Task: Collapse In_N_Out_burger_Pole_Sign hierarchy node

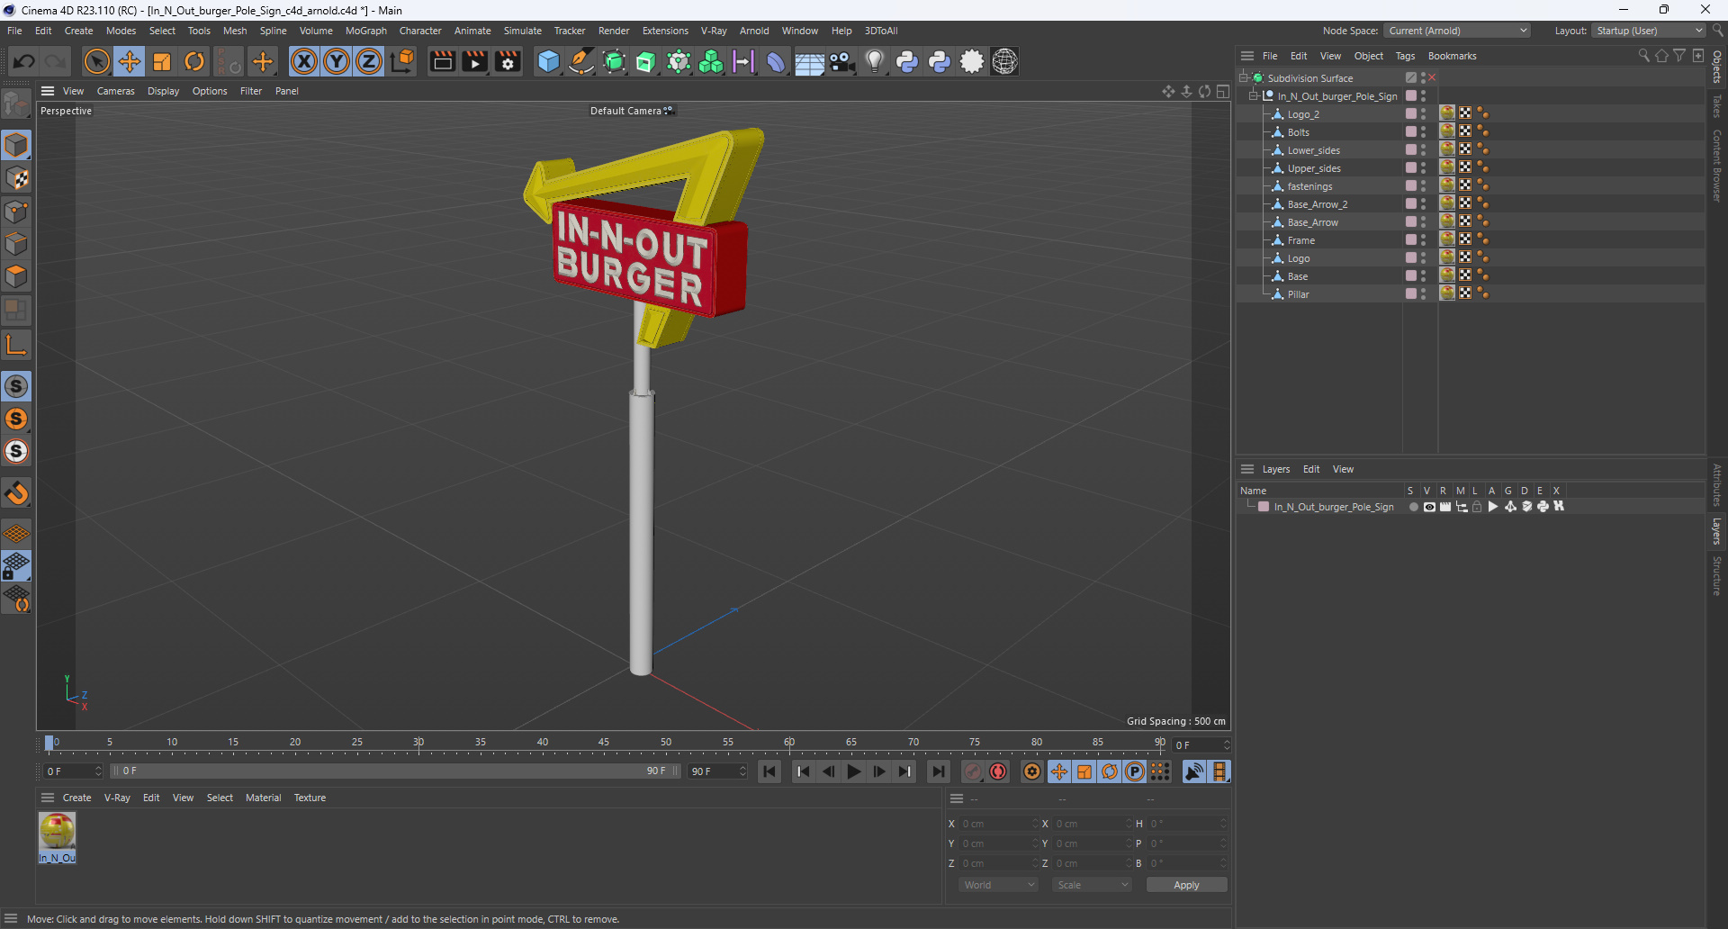Action: (1253, 95)
